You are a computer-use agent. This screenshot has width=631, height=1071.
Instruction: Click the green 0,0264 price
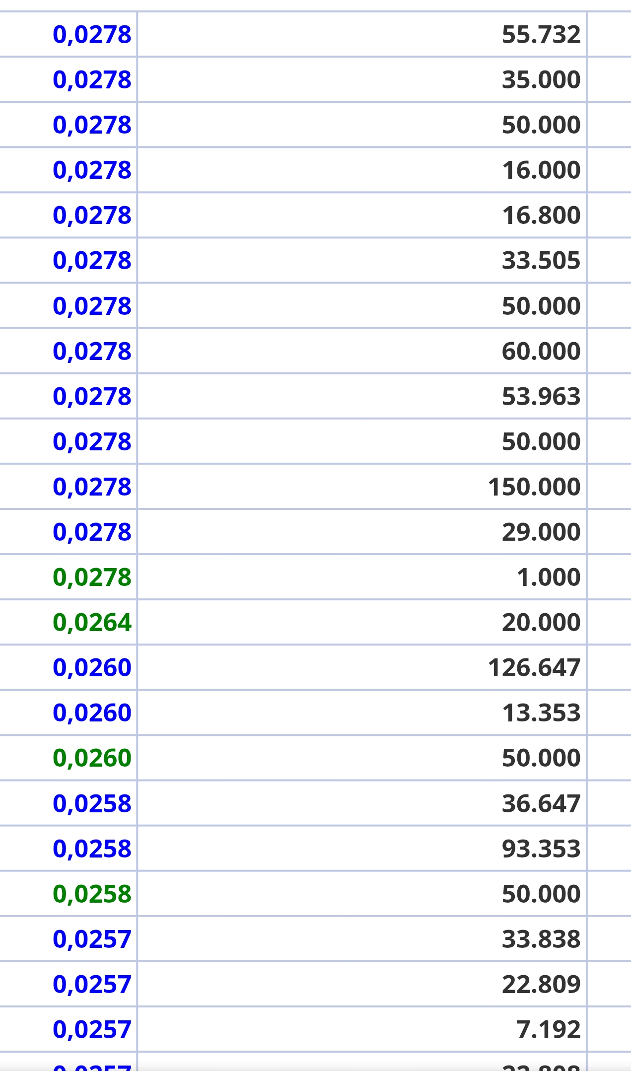(x=92, y=623)
